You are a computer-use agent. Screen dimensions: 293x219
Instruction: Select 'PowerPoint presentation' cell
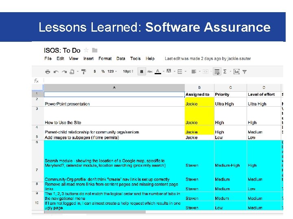114,102
